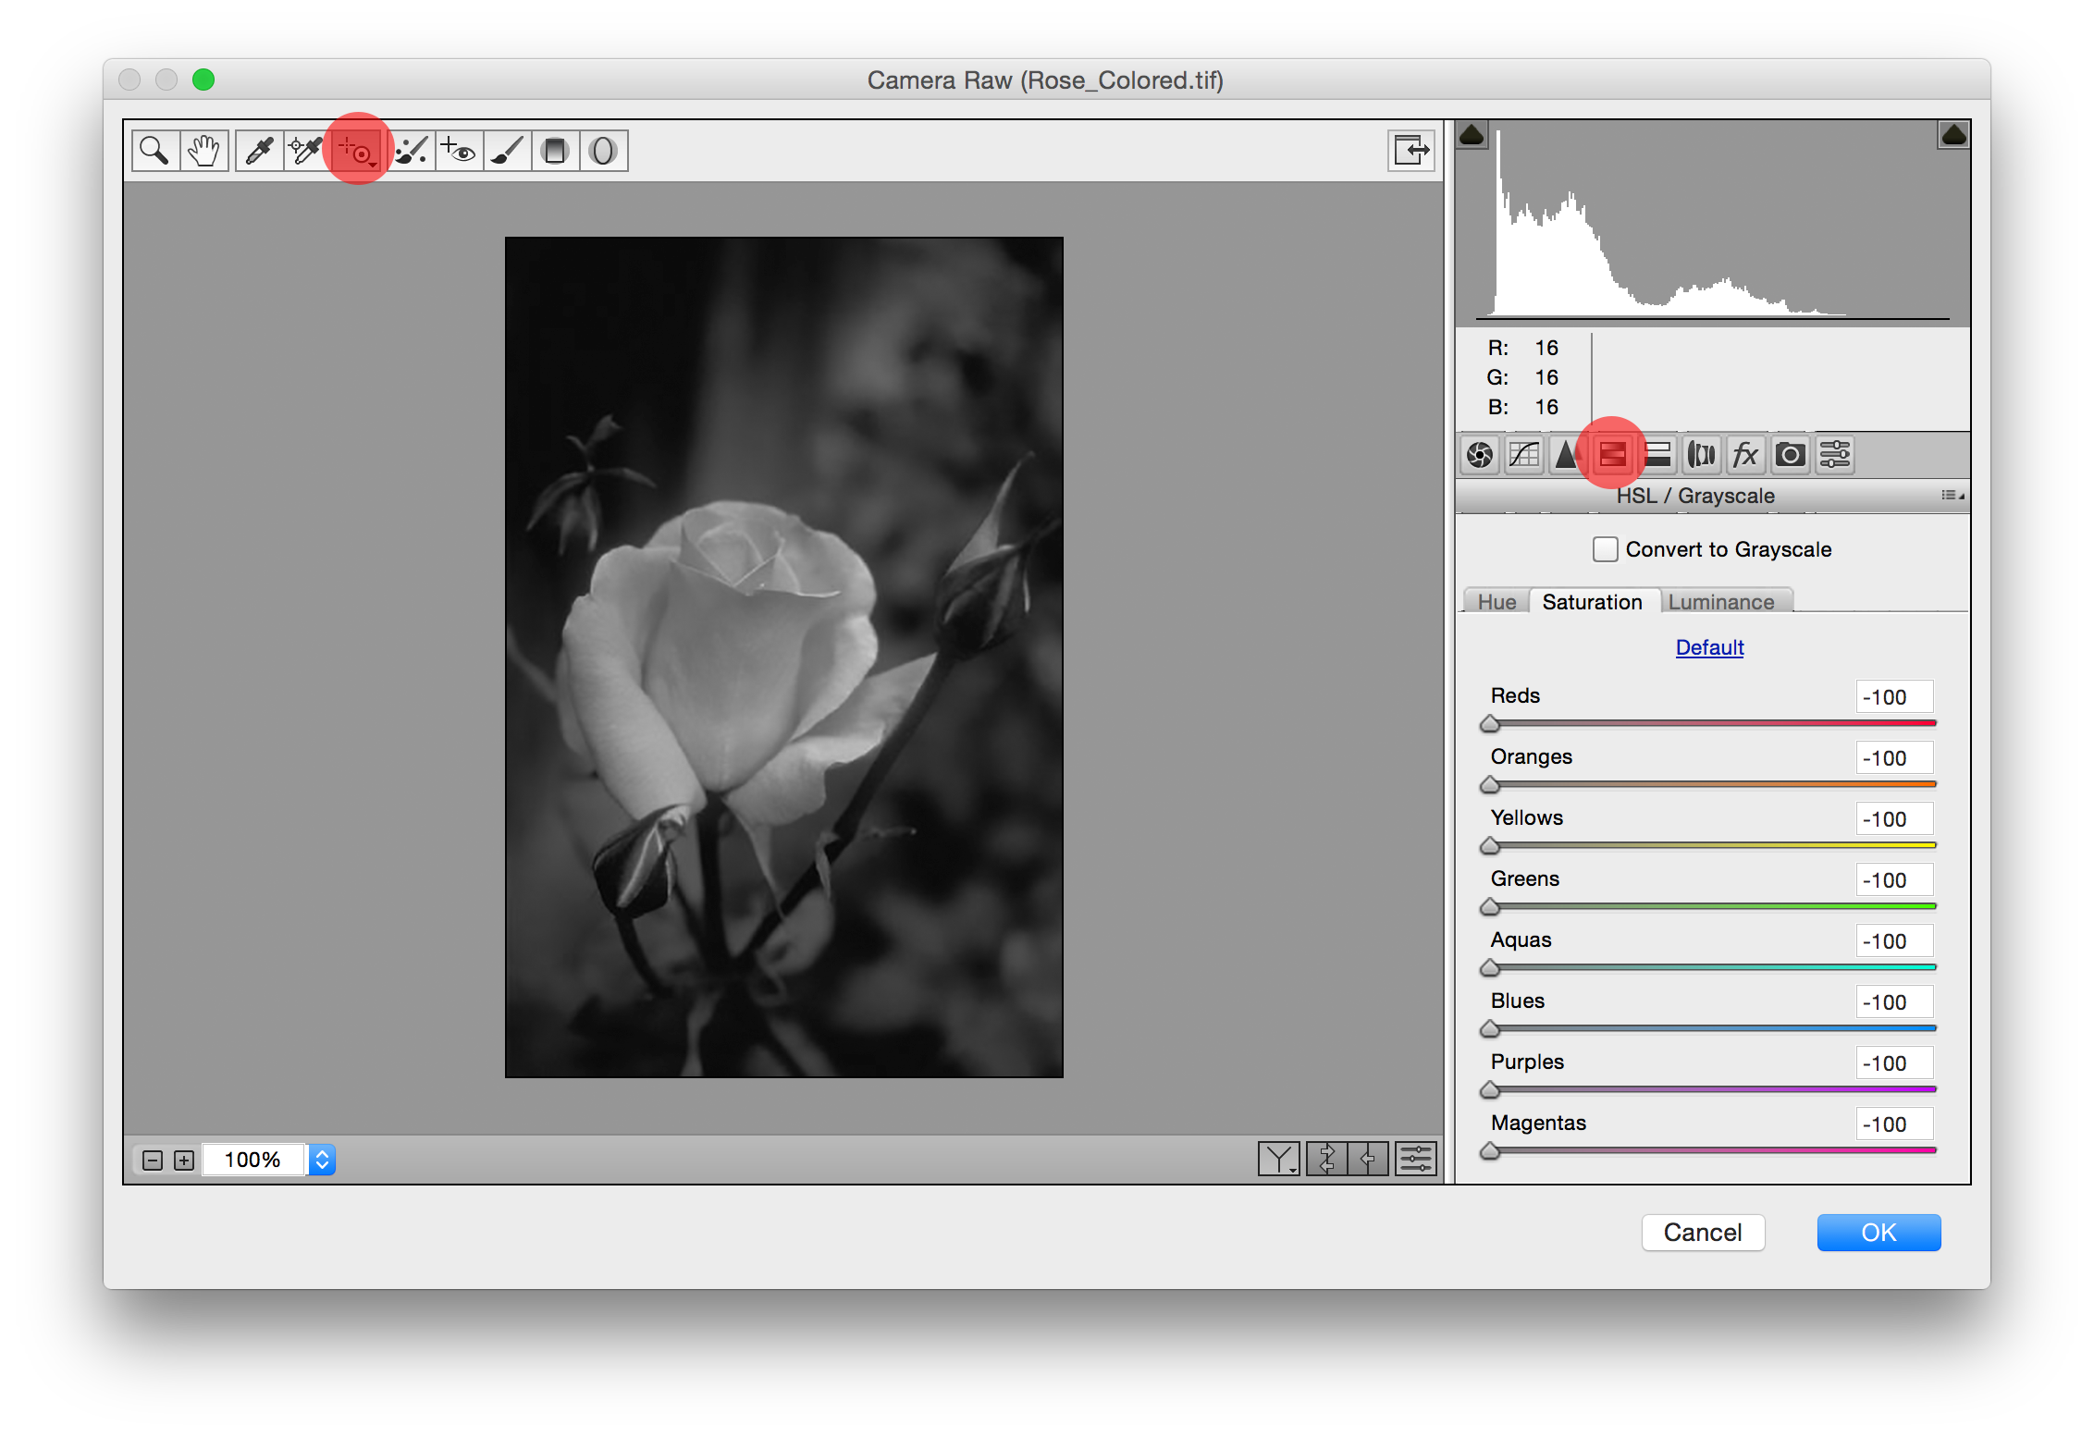Click the Default saturation link
This screenshot has height=1437, width=2094.
coord(1709,647)
